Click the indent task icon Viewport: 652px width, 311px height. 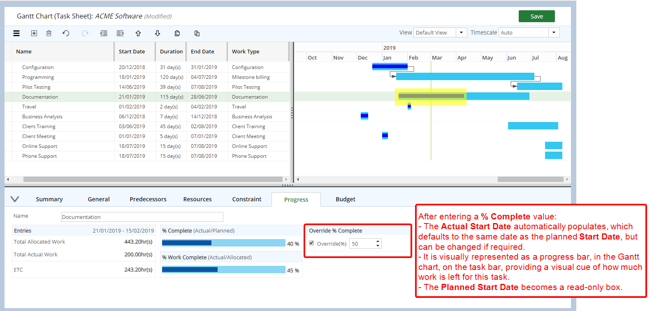tap(120, 33)
